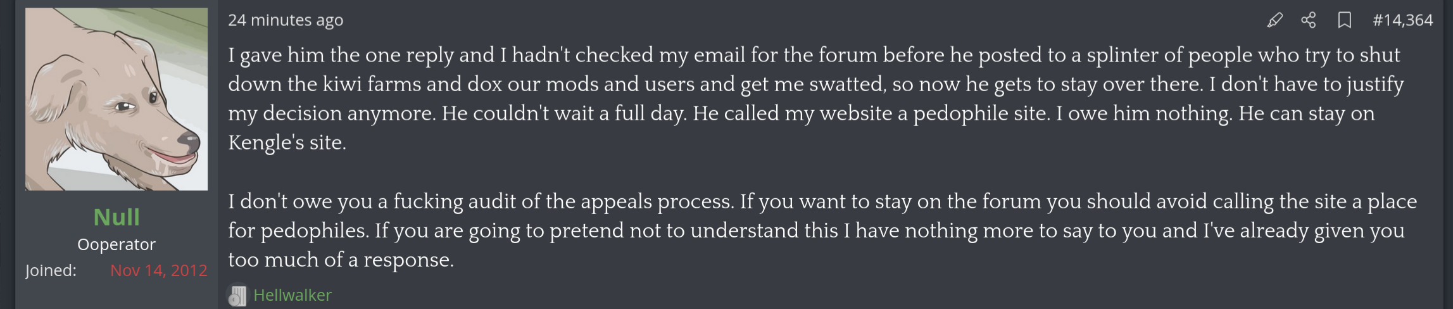Bookmark this post with the bookmark icon

(x=1344, y=20)
